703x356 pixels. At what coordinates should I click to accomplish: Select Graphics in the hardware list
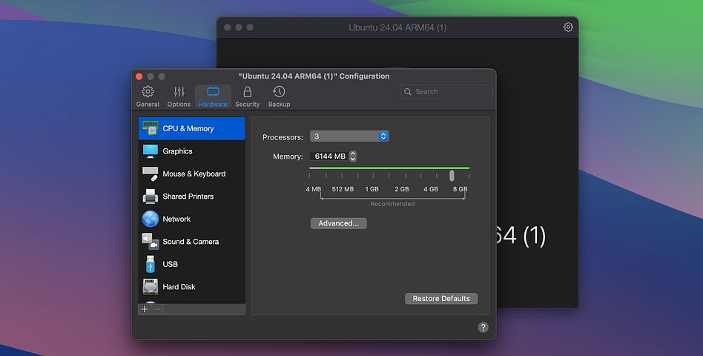coord(191,151)
